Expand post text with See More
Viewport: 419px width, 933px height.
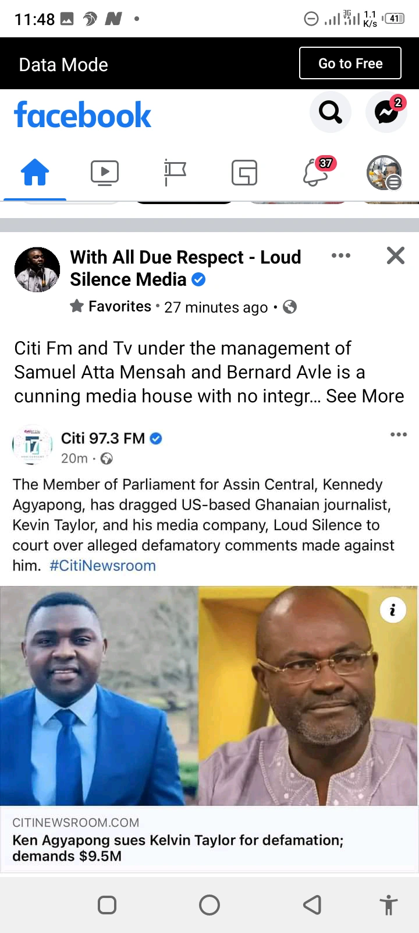click(x=365, y=396)
